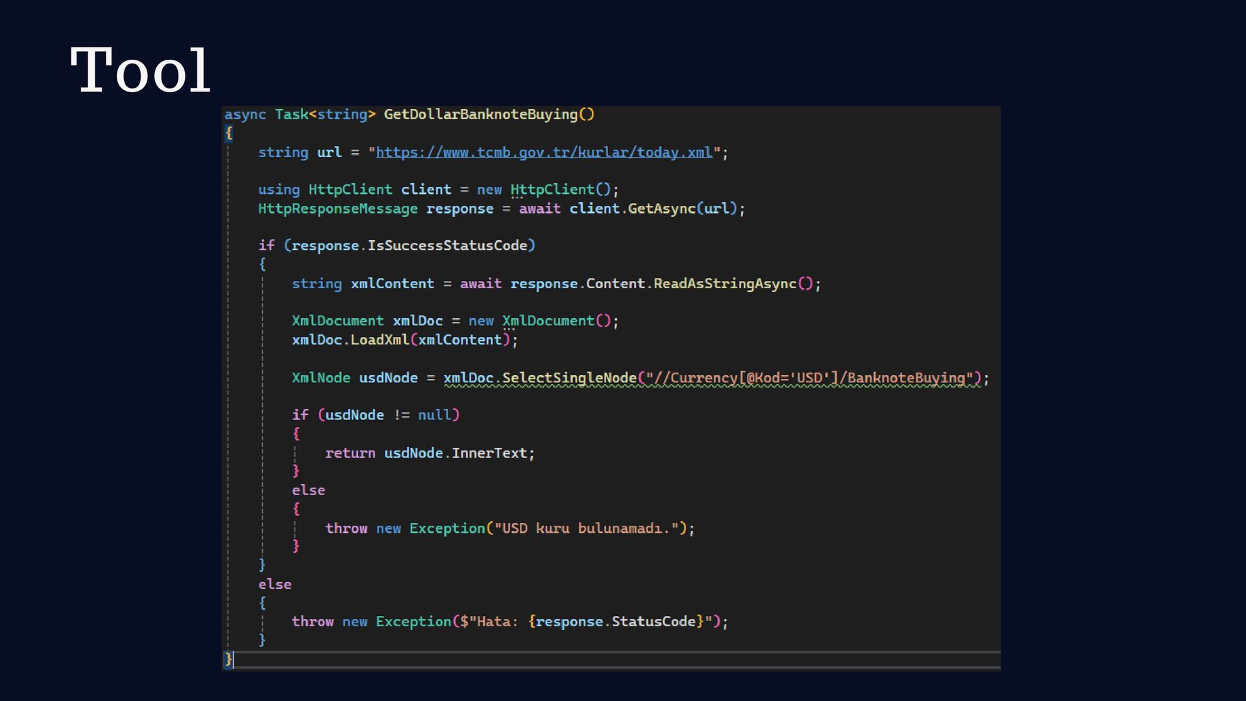Click the GetDollarBanknoteBuying method name
1246x701 pixels.
480,114
